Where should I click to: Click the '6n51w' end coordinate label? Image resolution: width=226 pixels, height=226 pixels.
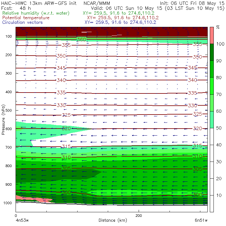201,221
